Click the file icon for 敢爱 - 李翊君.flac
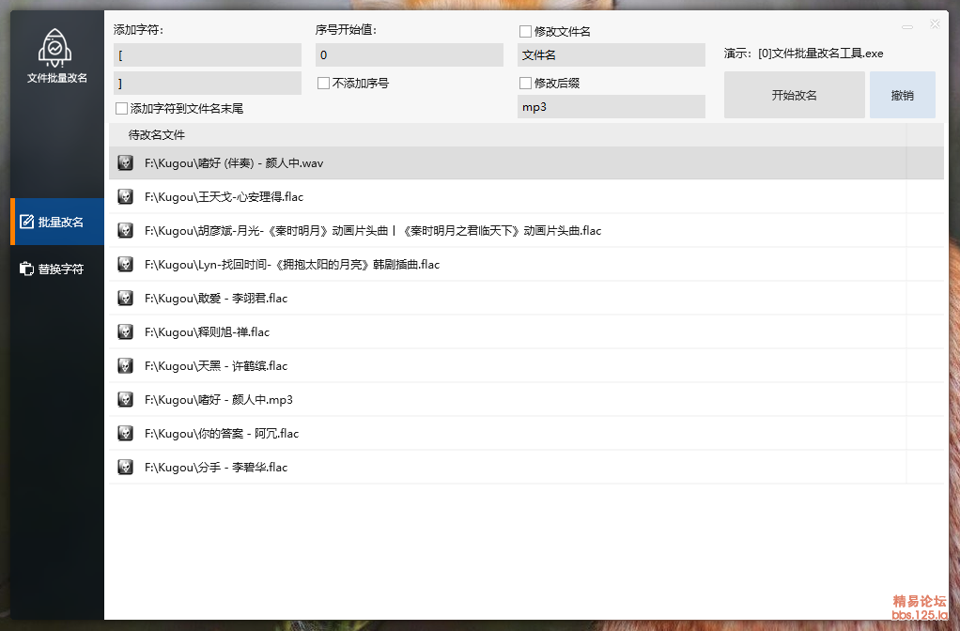This screenshot has width=960, height=631. pos(126,298)
